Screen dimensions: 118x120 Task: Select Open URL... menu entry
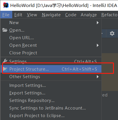coord(51,38)
